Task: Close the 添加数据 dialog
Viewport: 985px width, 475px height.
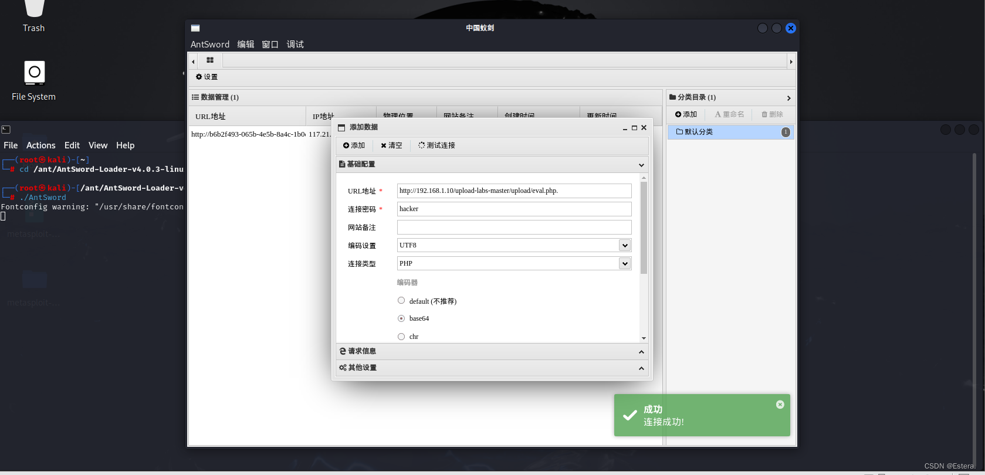Action: [644, 128]
